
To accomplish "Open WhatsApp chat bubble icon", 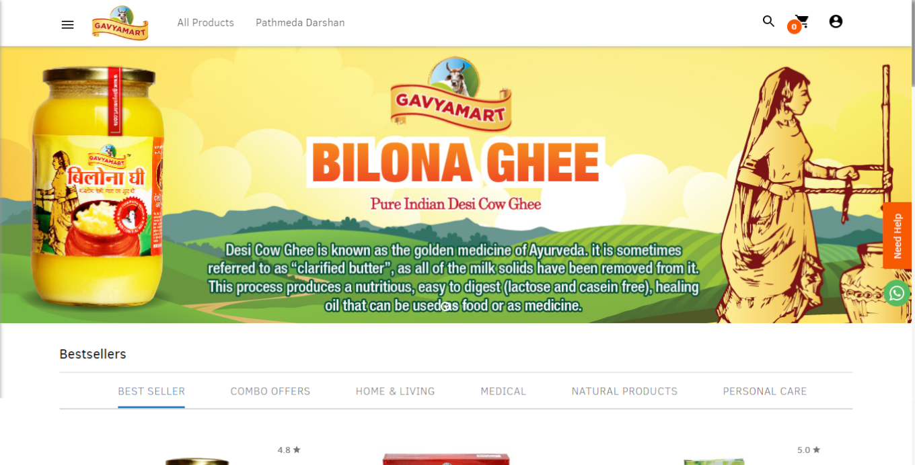I will coord(896,294).
